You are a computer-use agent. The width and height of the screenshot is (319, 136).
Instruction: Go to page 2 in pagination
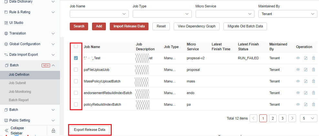point(273,118)
